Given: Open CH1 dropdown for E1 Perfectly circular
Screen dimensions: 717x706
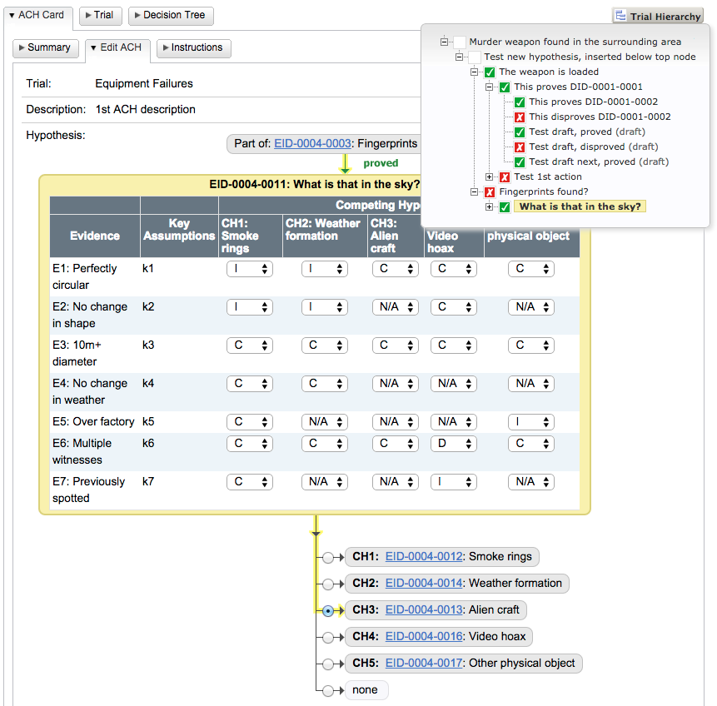Looking at the screenshot, I should (x=250, y=269).
